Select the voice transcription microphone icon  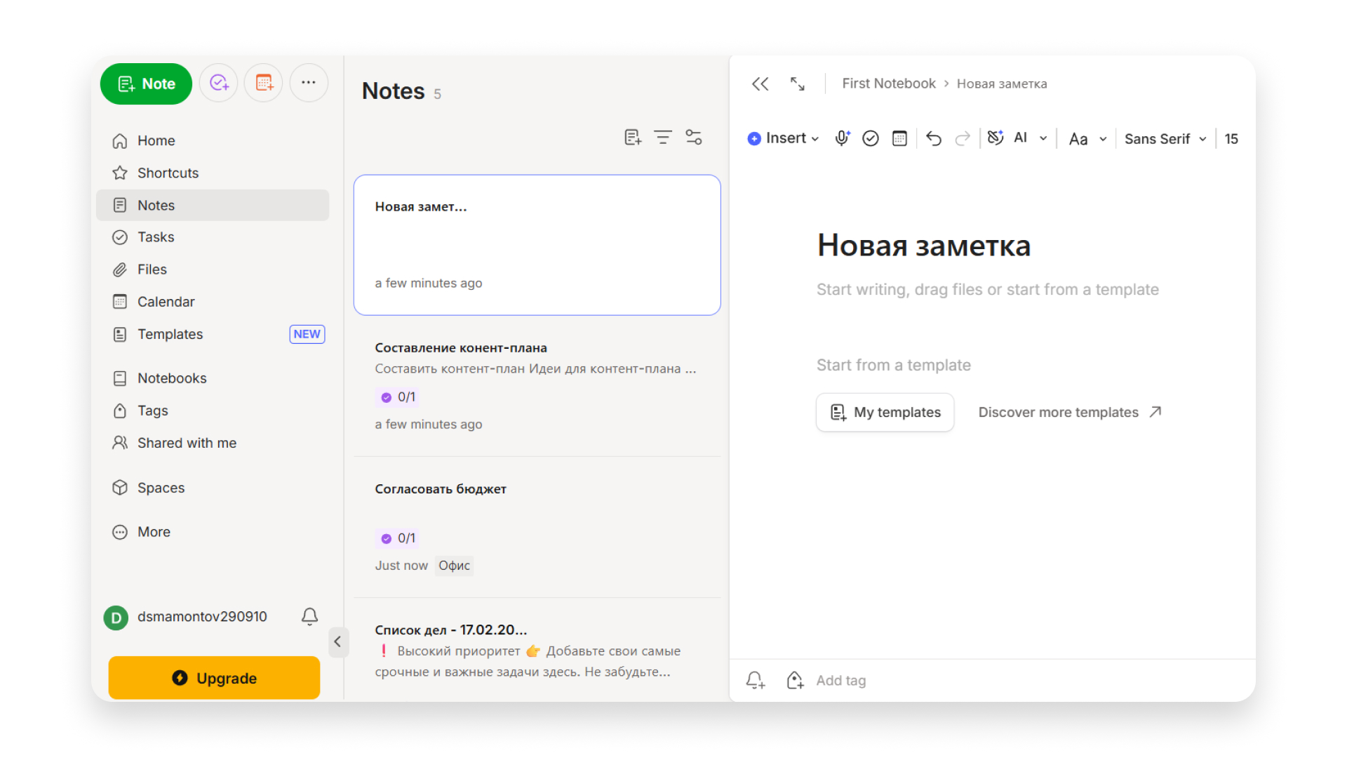[842, 138]
